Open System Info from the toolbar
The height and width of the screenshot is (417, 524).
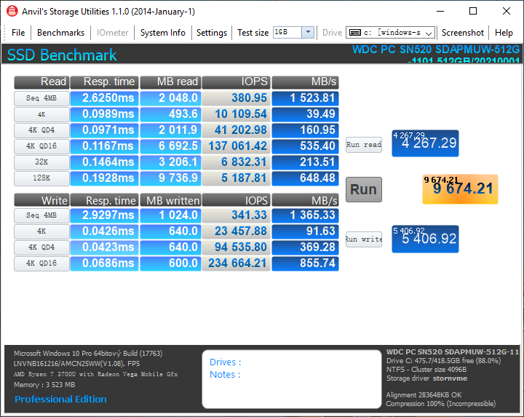click(162, 33)
